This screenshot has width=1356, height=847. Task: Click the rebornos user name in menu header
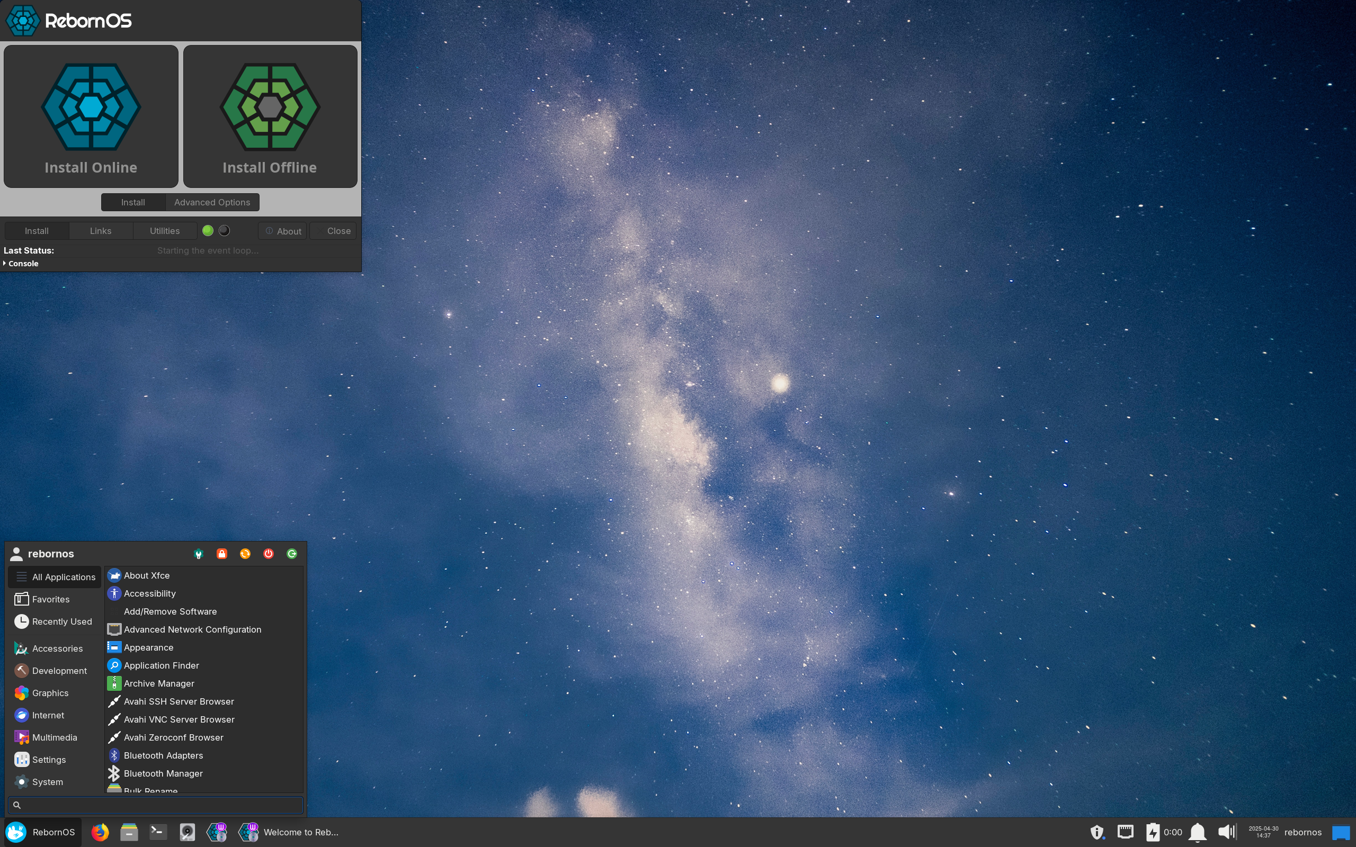click(51, 554)
